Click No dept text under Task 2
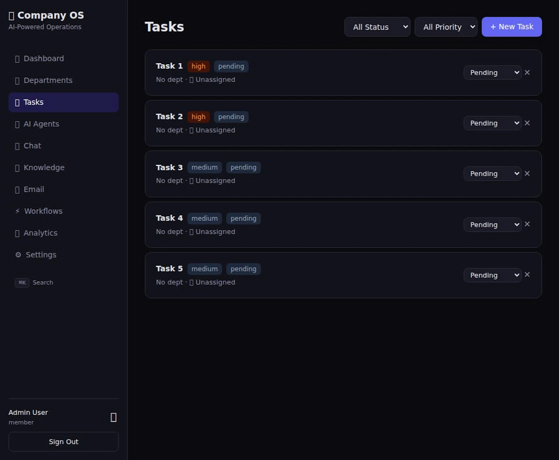Screen dimensions: 559x460 (169, 130)
